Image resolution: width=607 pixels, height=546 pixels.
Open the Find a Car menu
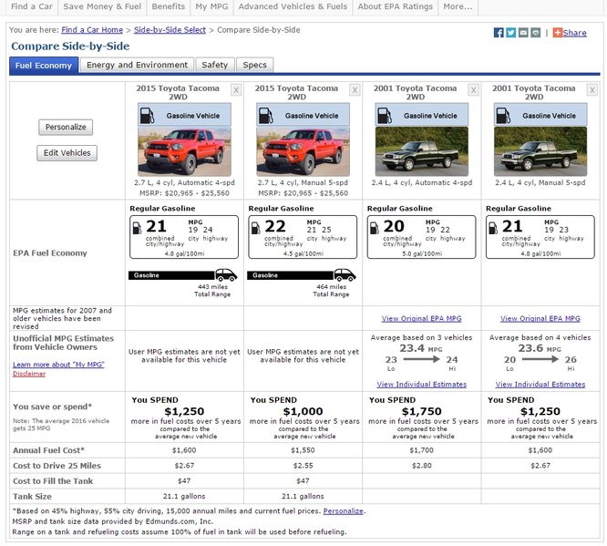[32, 6]
